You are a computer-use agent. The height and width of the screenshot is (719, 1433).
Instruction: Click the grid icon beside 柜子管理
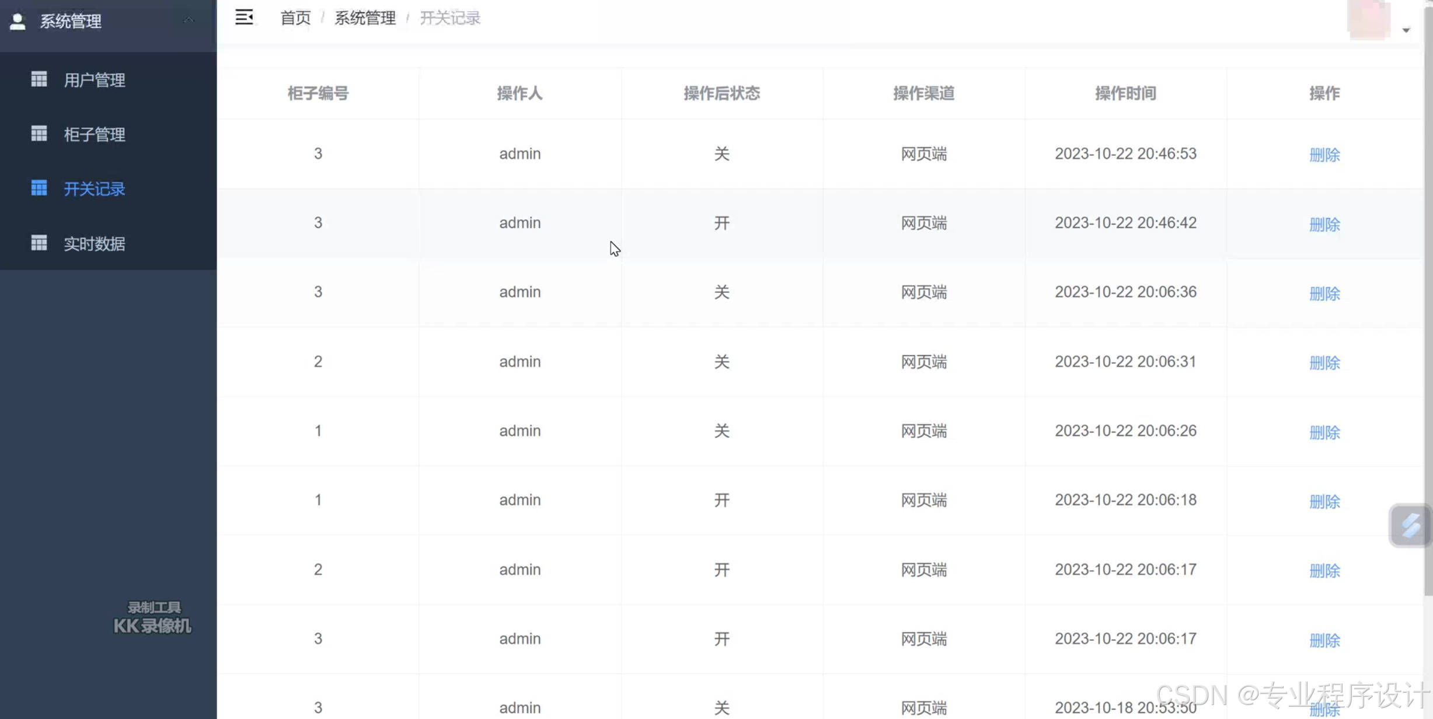(39, 134)
